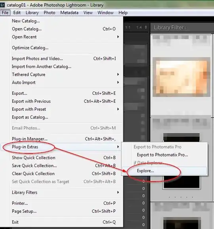Select Export to Photomatix Pro... submenu item
Image resolution: width=214 pixels, height=229 pixels.
[164, 155]
